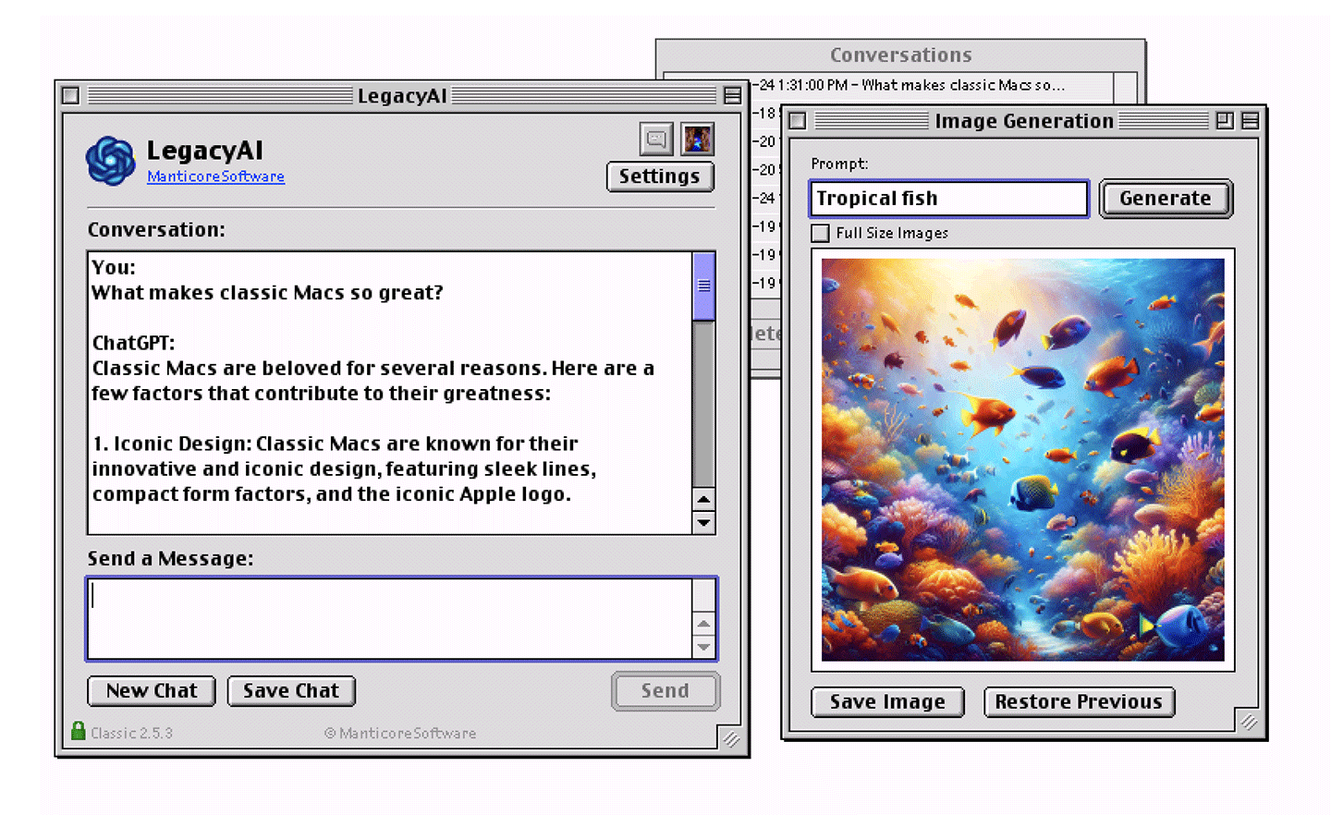Open the ManticoreSoftware link
The image size is (1331, 815).
tap(215, 176)
